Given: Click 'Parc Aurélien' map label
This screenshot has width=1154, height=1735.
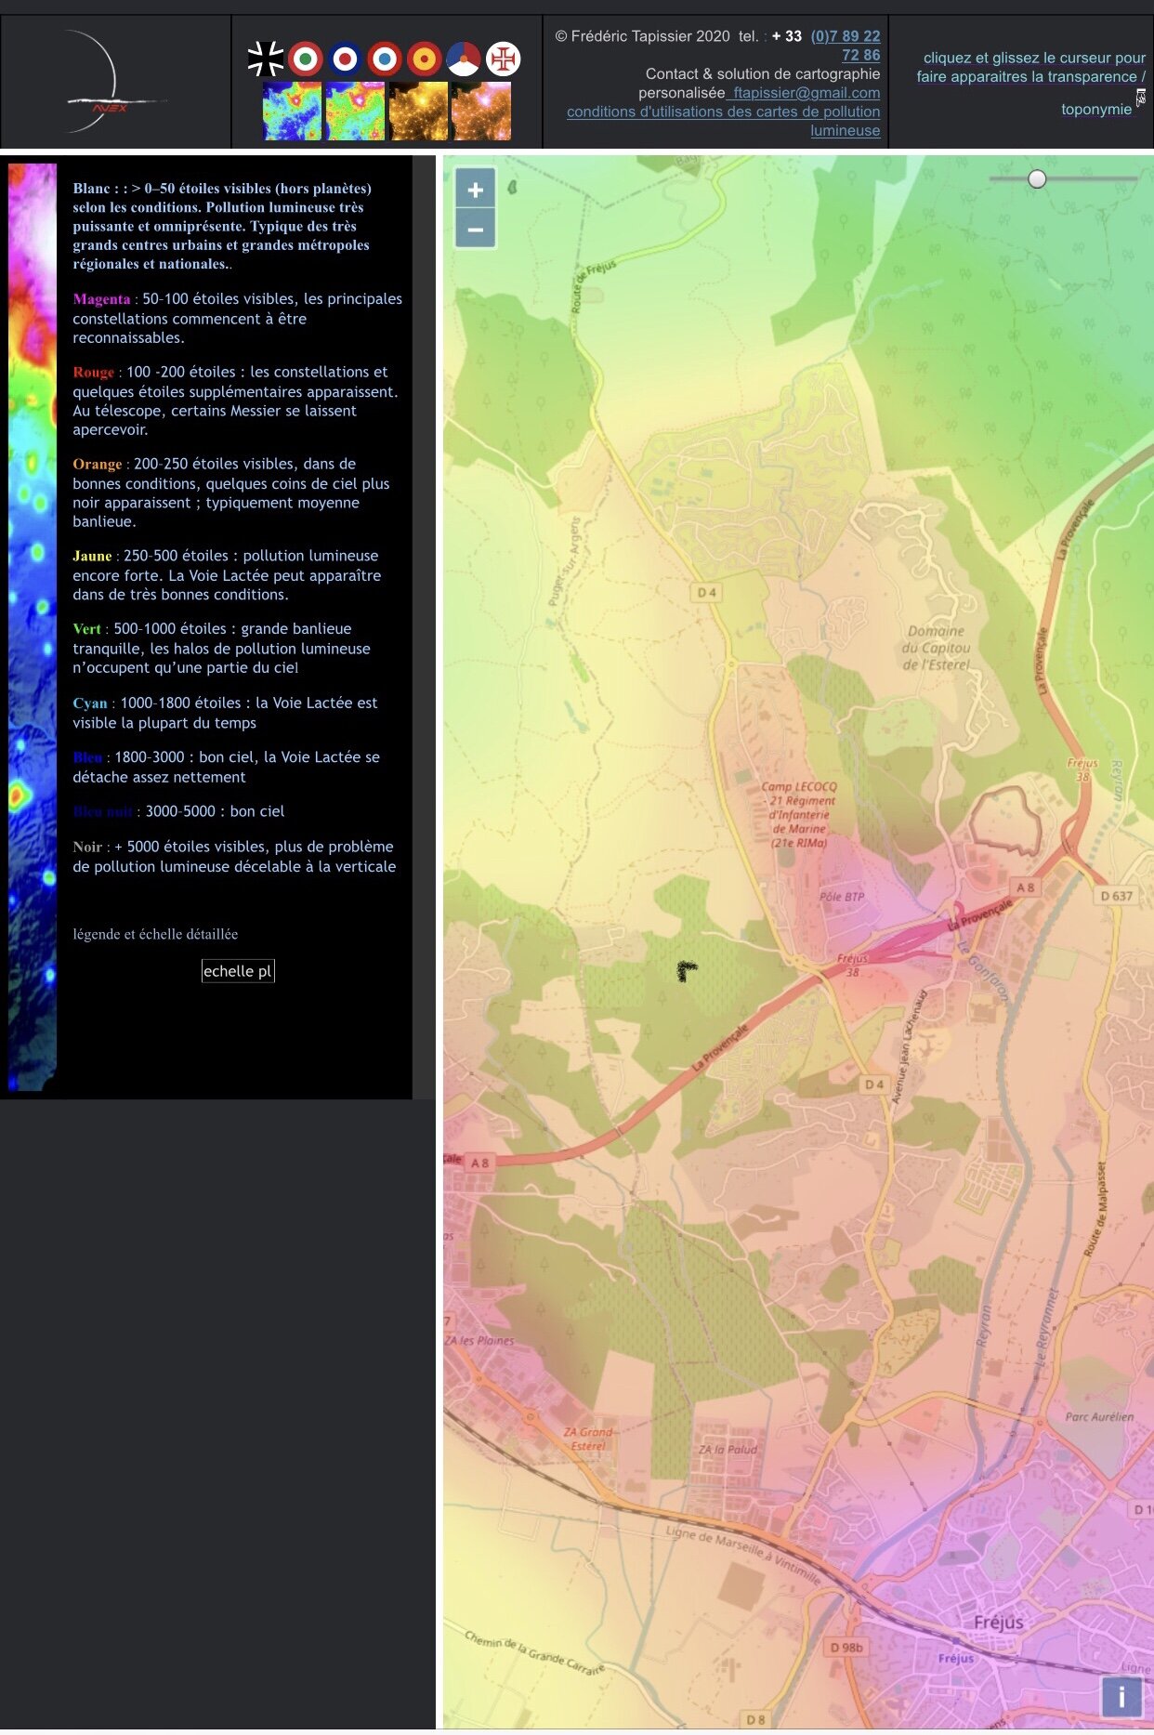Looking at the screenshot, I should 1099,1417.
